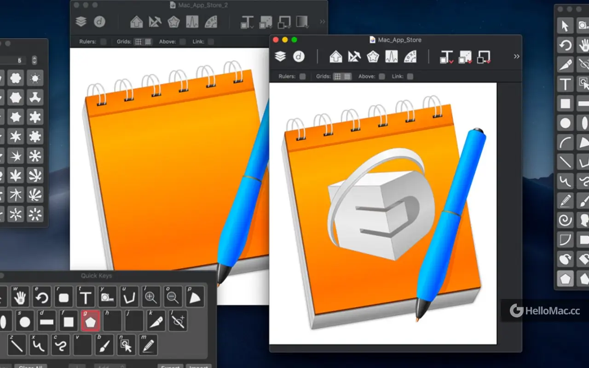Expand overflow chevrons in Mac_App_Store_2 toolbar
The image size is (589, 368).
(x=322, y=21)
